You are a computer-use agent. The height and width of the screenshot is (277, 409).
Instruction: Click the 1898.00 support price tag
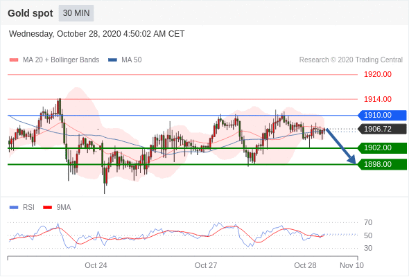(x=382, y=164)
